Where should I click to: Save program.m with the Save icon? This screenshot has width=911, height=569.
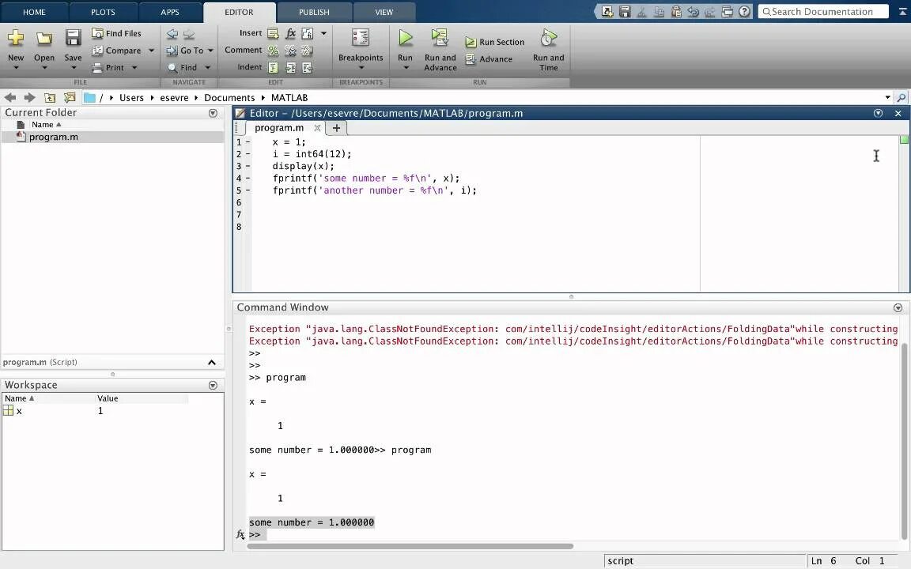pyautogui.click(x=73, y=38)
